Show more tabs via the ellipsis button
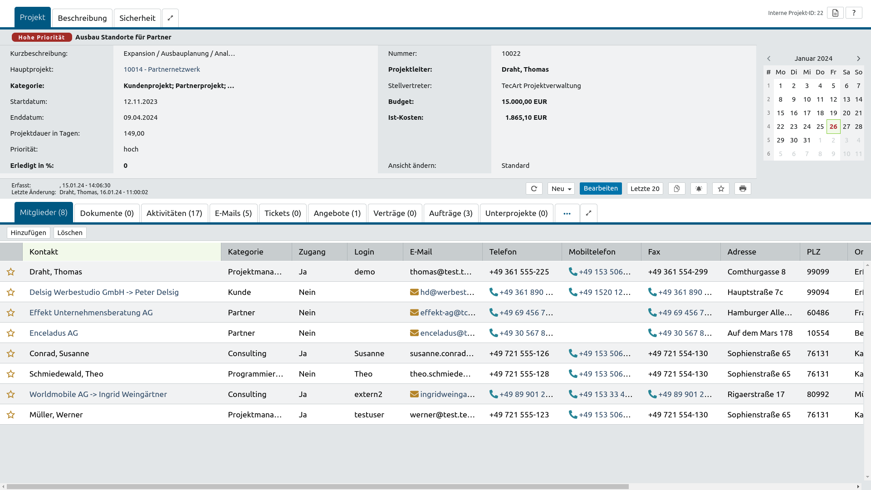This screenshot has width=871, height=490. pos(567,213)
